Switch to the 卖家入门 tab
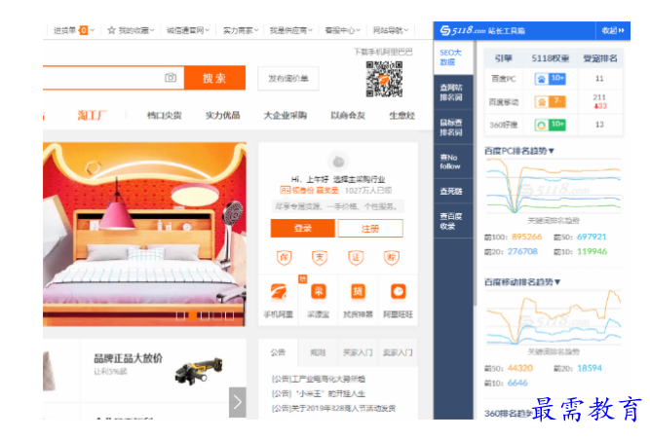This screenshot has width=650, height=440. [x=398, y=352]
